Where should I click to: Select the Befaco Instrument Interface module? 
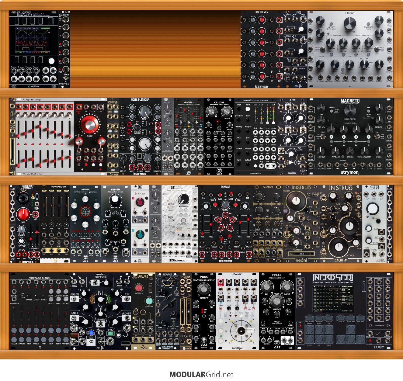[28, 224]
